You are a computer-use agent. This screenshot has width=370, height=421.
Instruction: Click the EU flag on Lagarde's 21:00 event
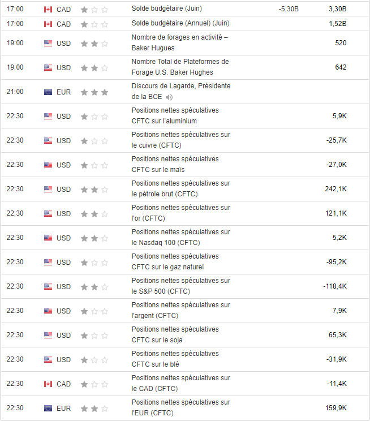(48, 92)
